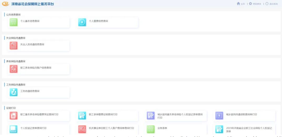This screenshot has height=137, width=282.
Task: Open the 职工参保缴费证明查询打印 icon
Action: click(82, 116)
